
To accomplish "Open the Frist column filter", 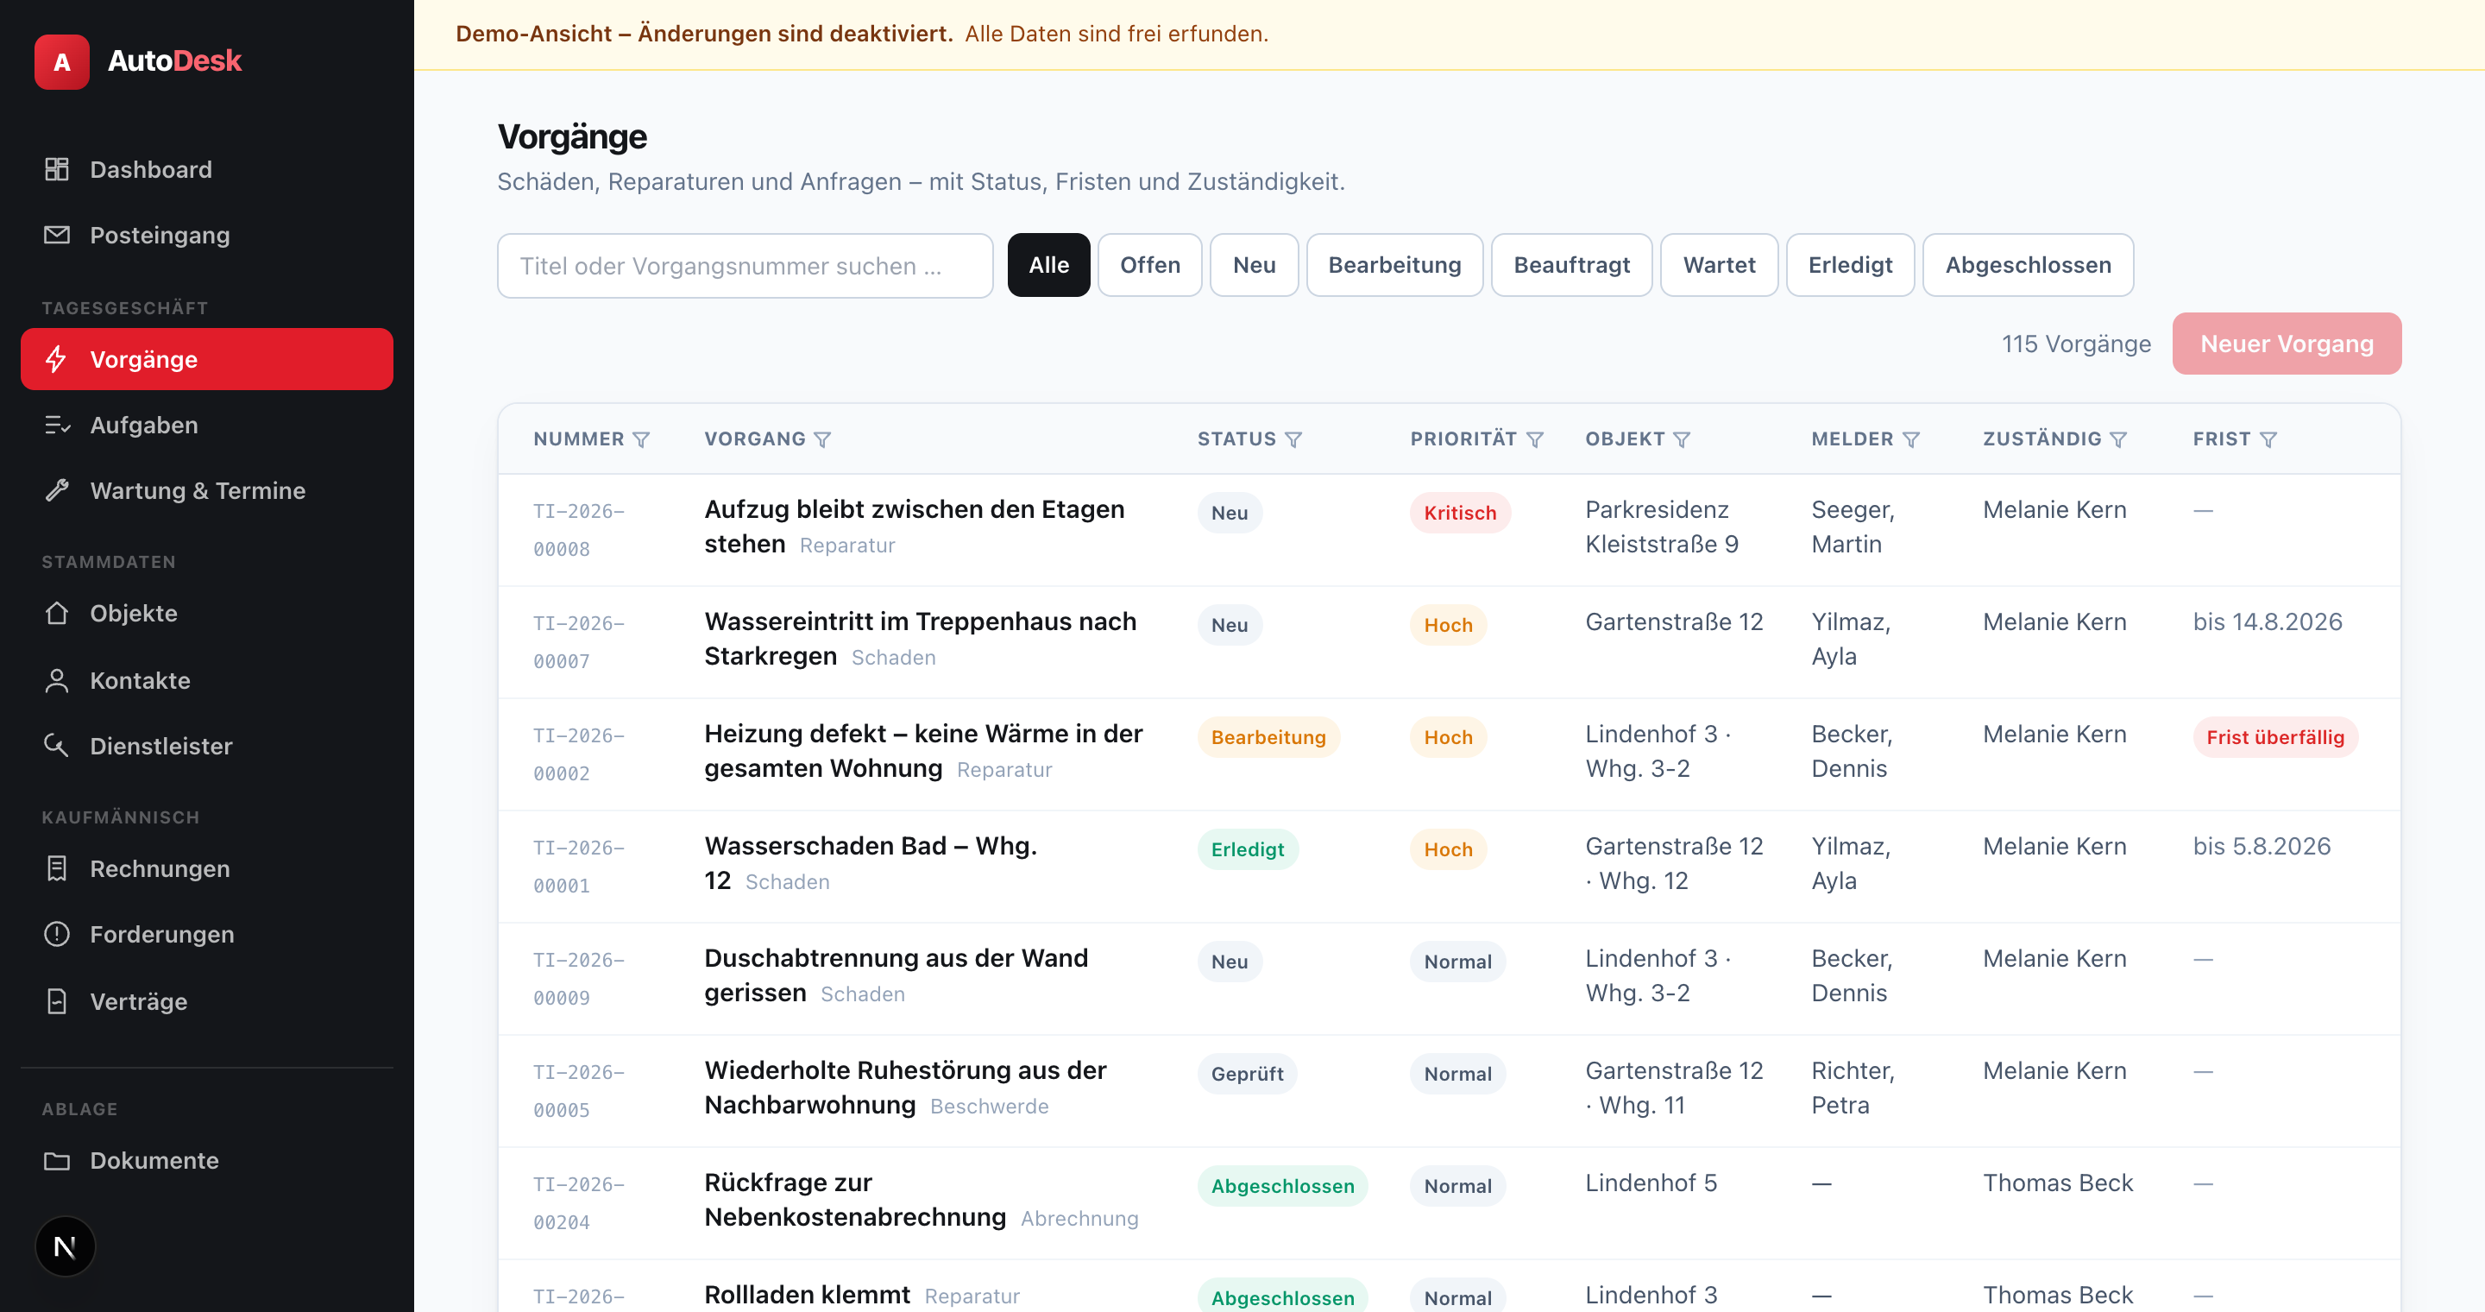I will 2269,439.
